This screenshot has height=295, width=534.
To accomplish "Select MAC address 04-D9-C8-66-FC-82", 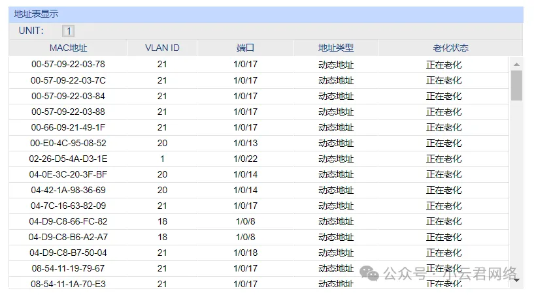I will pyautogui.click(x=68, y=221).
